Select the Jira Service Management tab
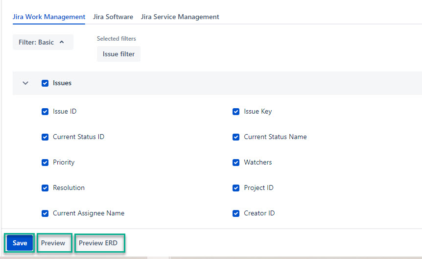Screen dimensions: 422x259 180,17
